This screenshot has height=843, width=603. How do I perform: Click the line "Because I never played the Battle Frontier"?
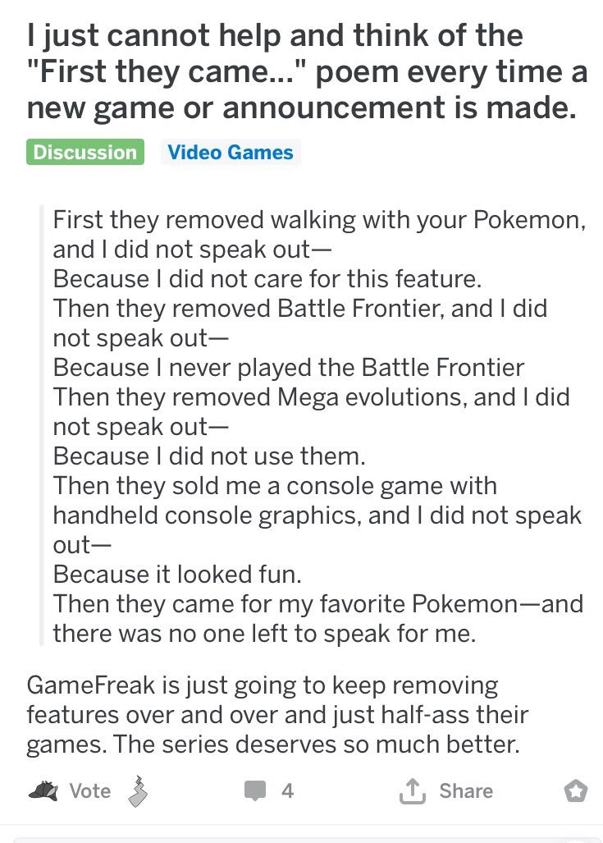[289, 367]
